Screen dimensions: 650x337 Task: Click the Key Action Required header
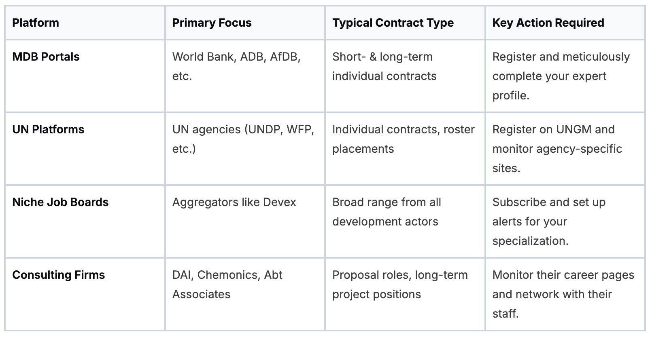click(x=548, y=23)
